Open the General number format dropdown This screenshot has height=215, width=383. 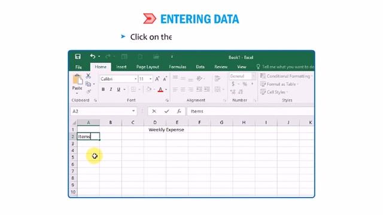253,76
